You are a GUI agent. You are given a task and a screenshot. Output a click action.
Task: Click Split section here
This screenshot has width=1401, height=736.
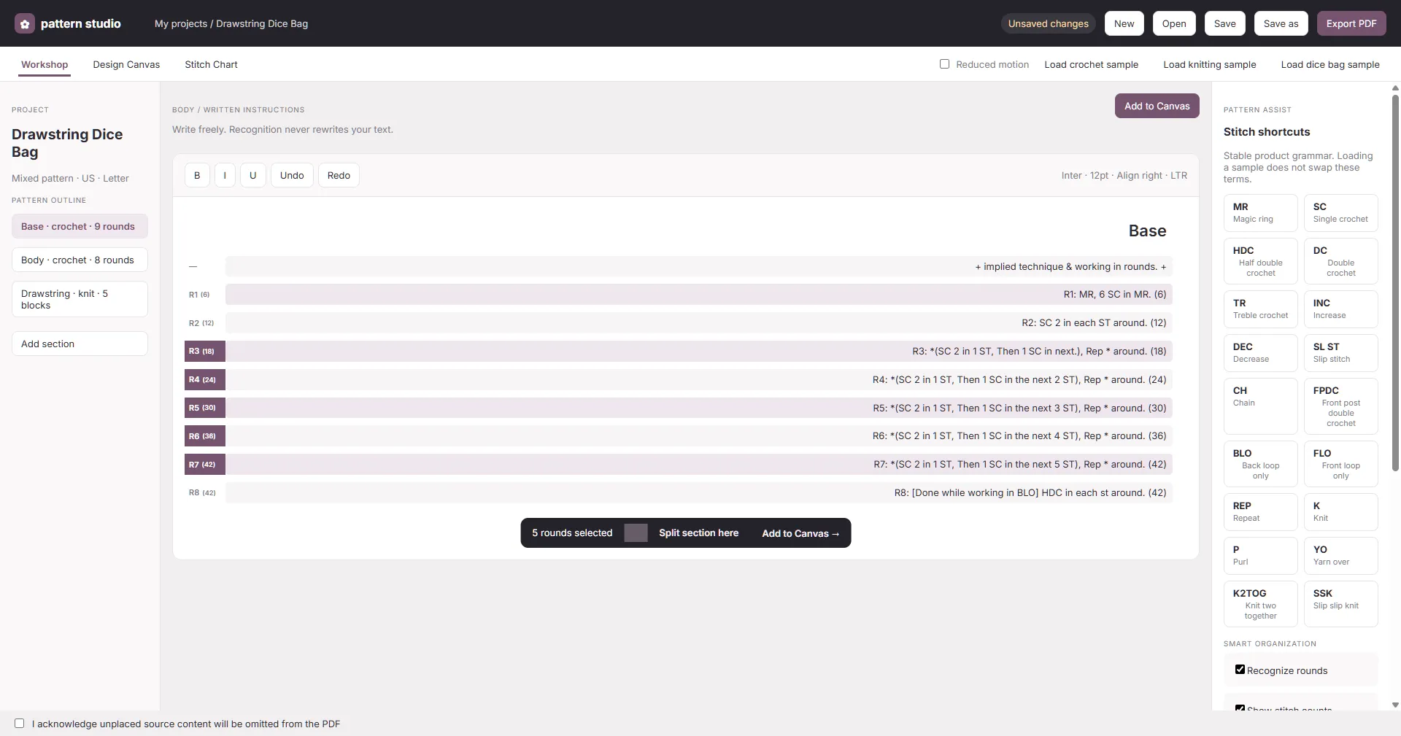coord(698,532)
